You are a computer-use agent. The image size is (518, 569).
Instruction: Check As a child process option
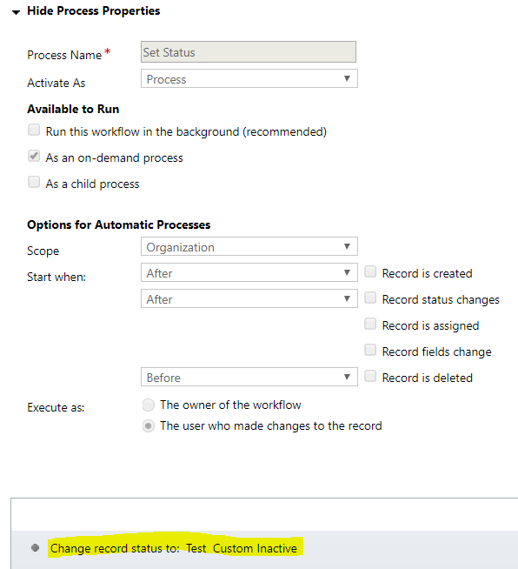[34, 182]
